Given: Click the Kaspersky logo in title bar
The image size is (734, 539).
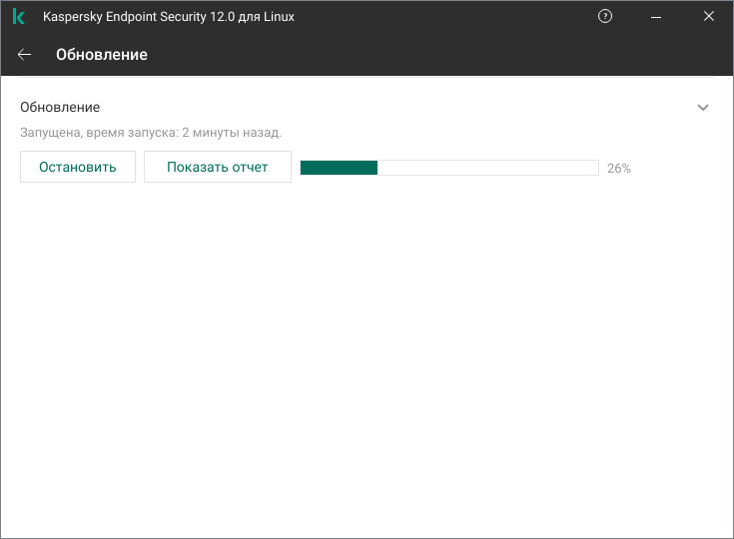Looking at the screenshot, I should tap(19, 16).
